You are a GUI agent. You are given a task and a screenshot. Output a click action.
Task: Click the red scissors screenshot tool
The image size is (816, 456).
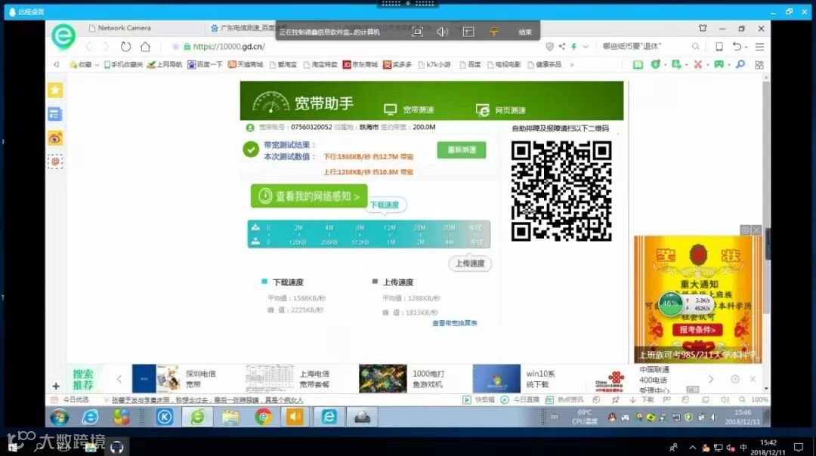(x=698, y=64)
